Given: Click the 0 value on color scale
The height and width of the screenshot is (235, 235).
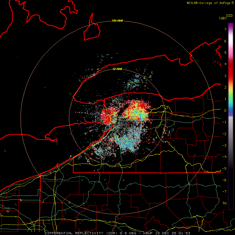Looking at the screenshot, I should point(225,111).
